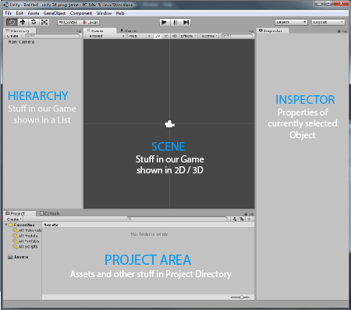Toggle the Center pivot mode button
The image size is (351, 310).
[x=68, y=23]
